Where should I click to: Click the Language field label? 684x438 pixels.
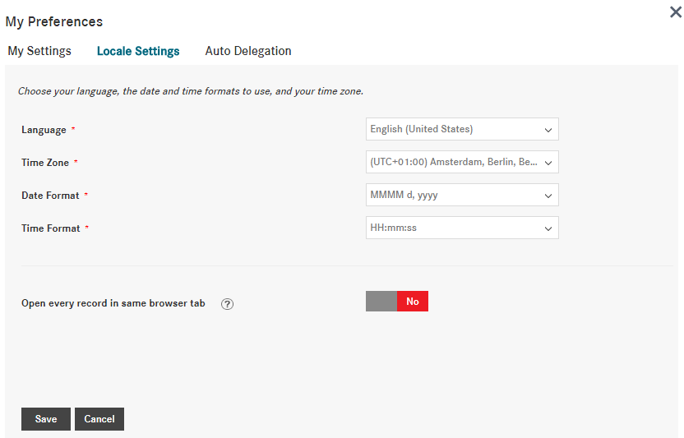44,130
